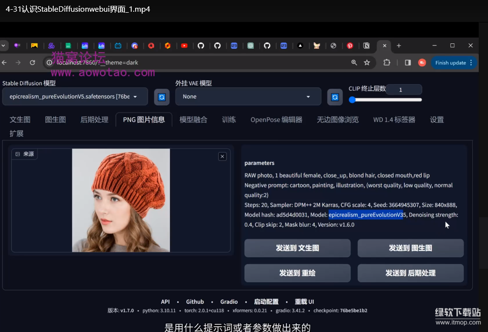
Task: Open the tab search dropdown chevron
Action: (x=3, y=46)
